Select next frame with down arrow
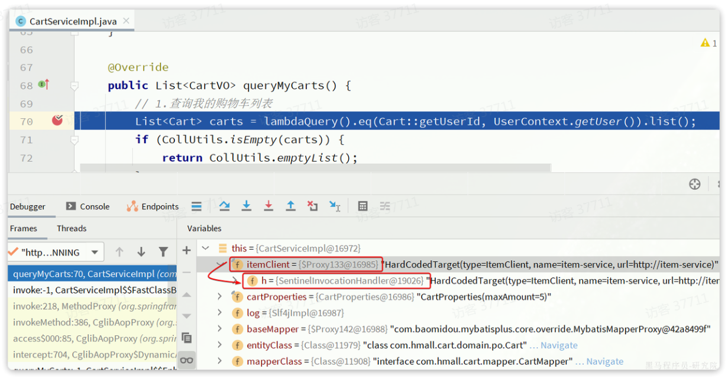This screenshot has height=378, width=728. [141, 252]
